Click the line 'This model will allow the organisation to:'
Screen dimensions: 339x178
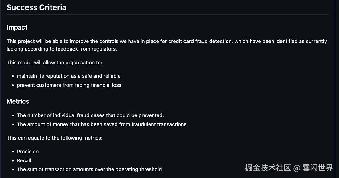(55, 63)
